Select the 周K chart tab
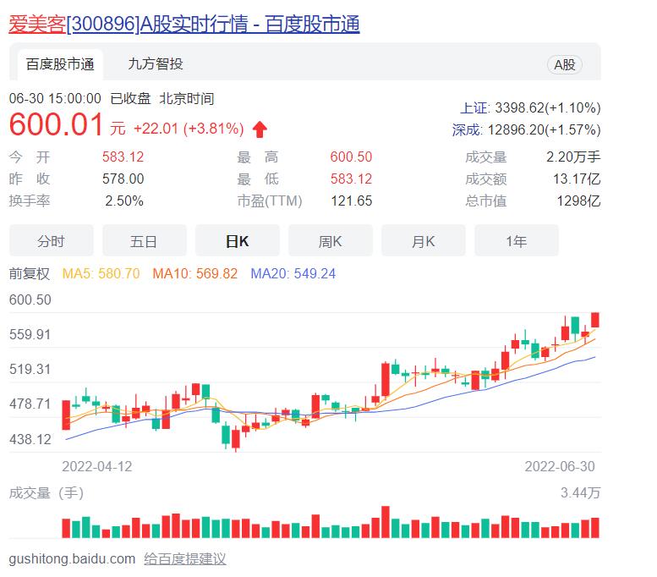The image size is (657, 577). pos(330,241)
